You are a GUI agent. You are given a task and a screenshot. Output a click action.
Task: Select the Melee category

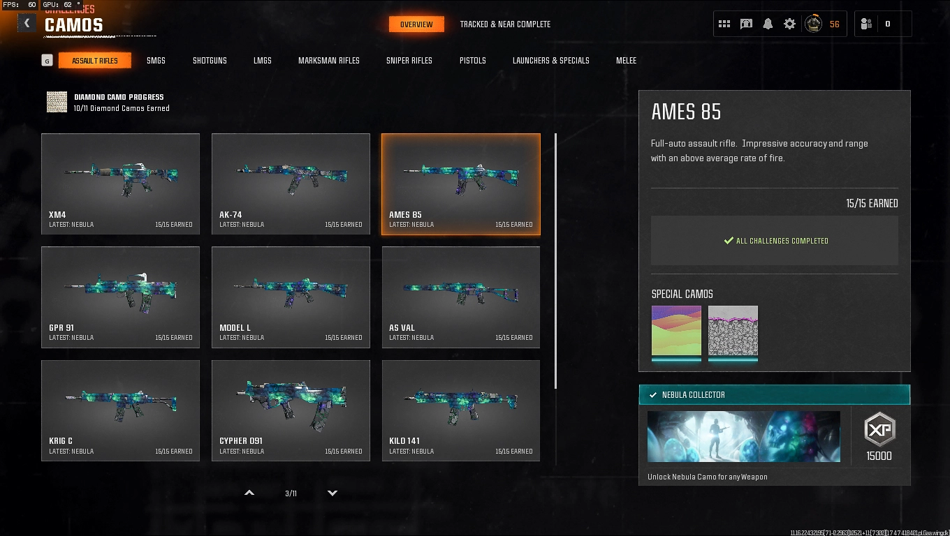(x=626, y=61)
